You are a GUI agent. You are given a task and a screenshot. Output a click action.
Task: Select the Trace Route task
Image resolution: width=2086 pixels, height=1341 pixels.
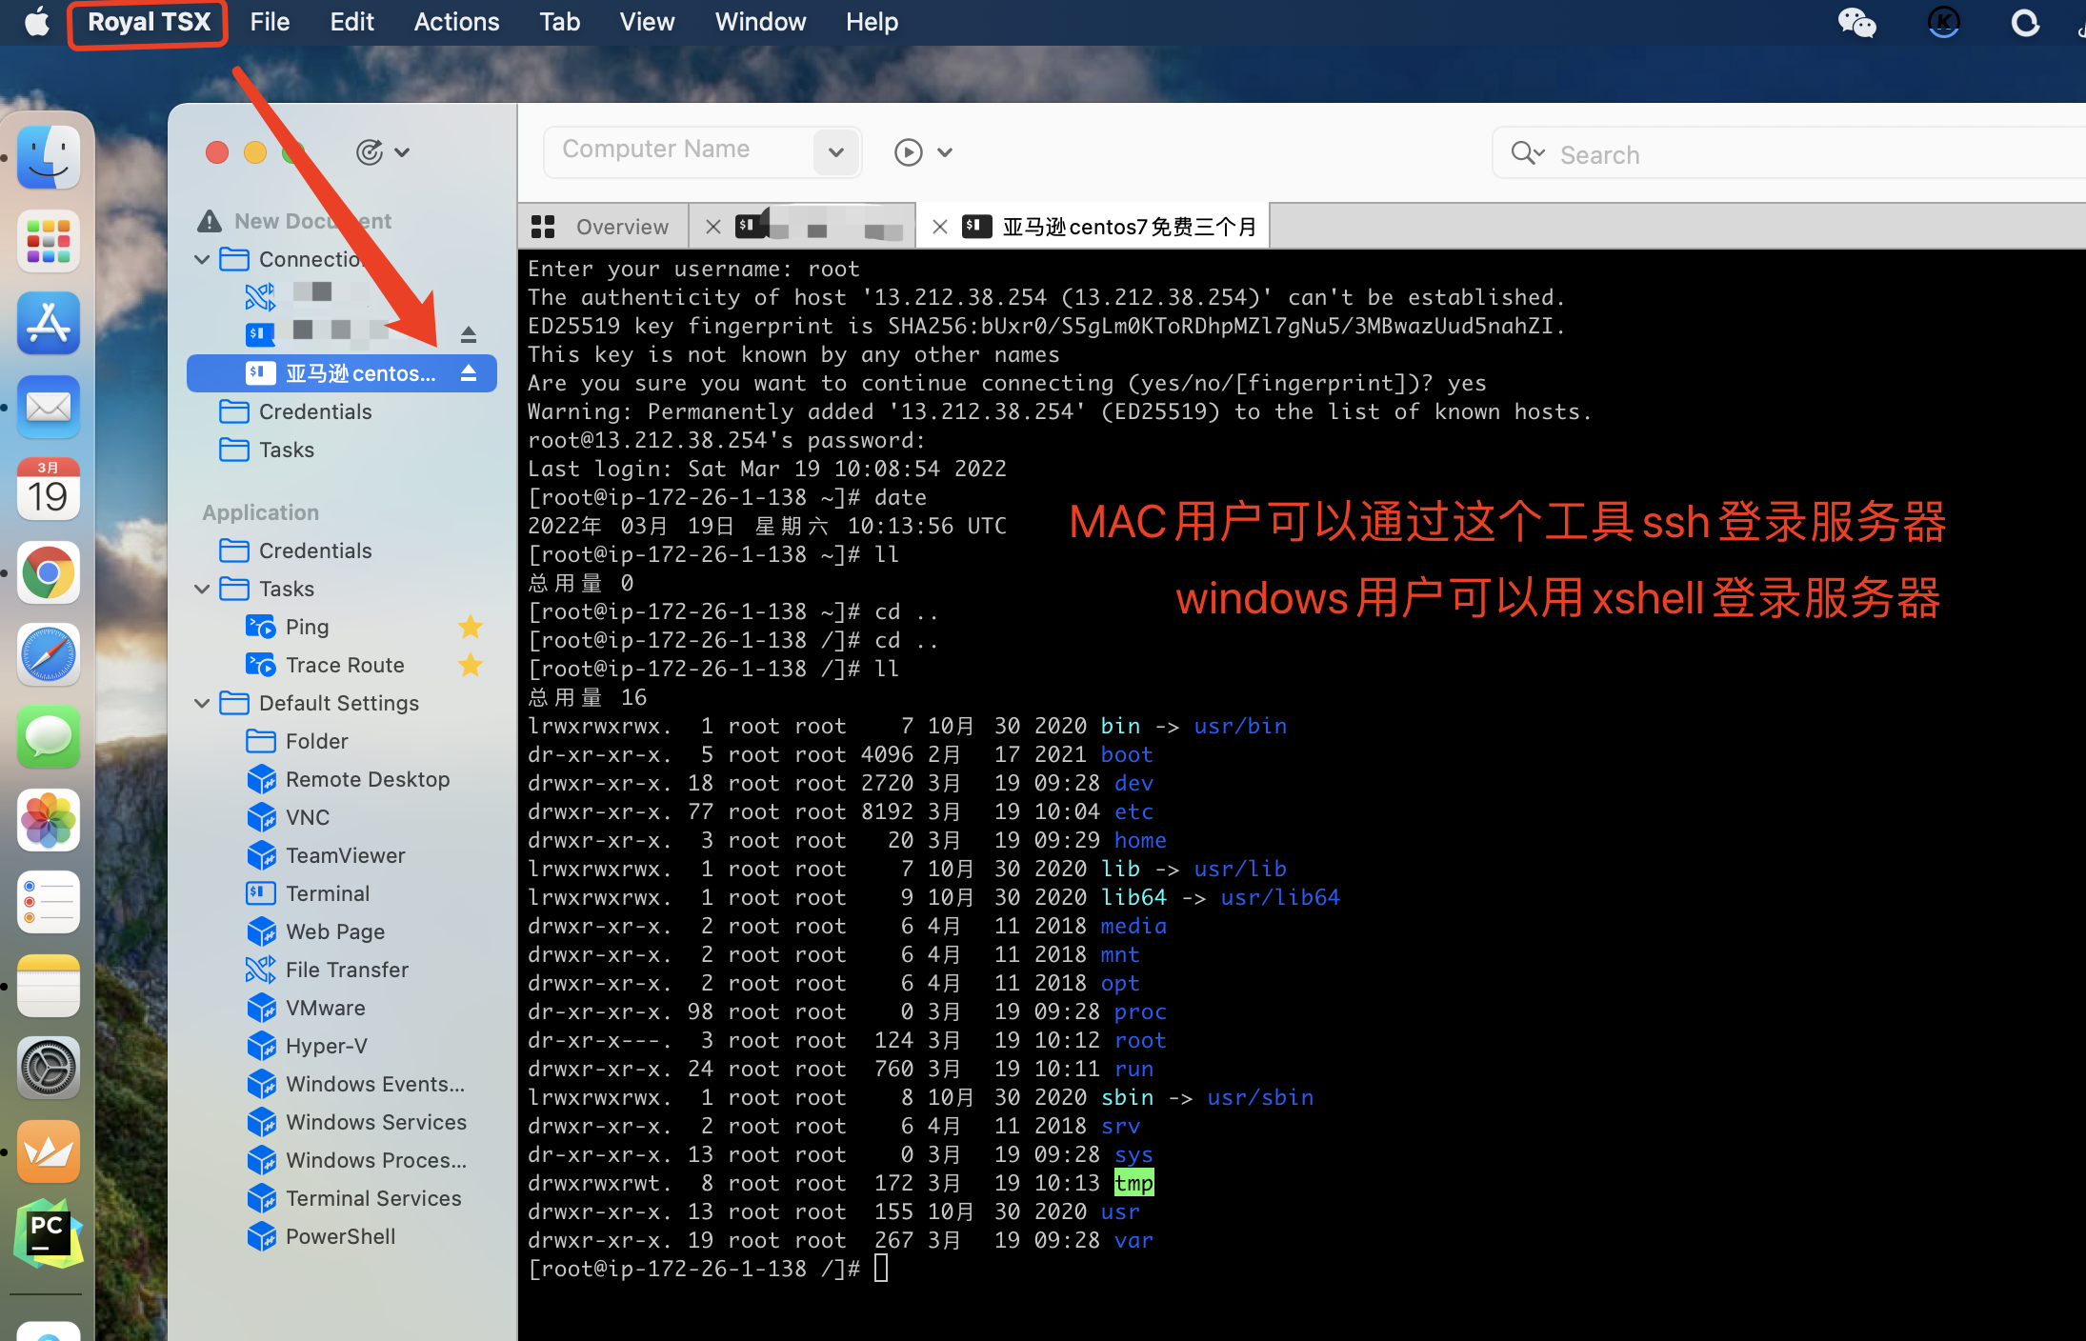pos(344,665)
